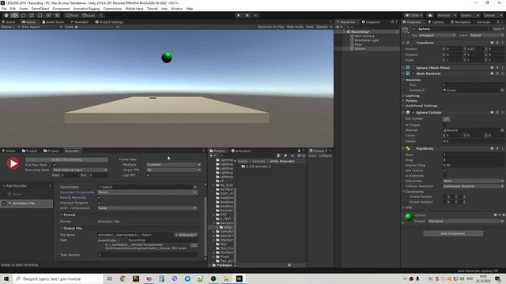Select the custom editor tools icon
This screenshot has height=284, width=506.
(x=57, y=15)
